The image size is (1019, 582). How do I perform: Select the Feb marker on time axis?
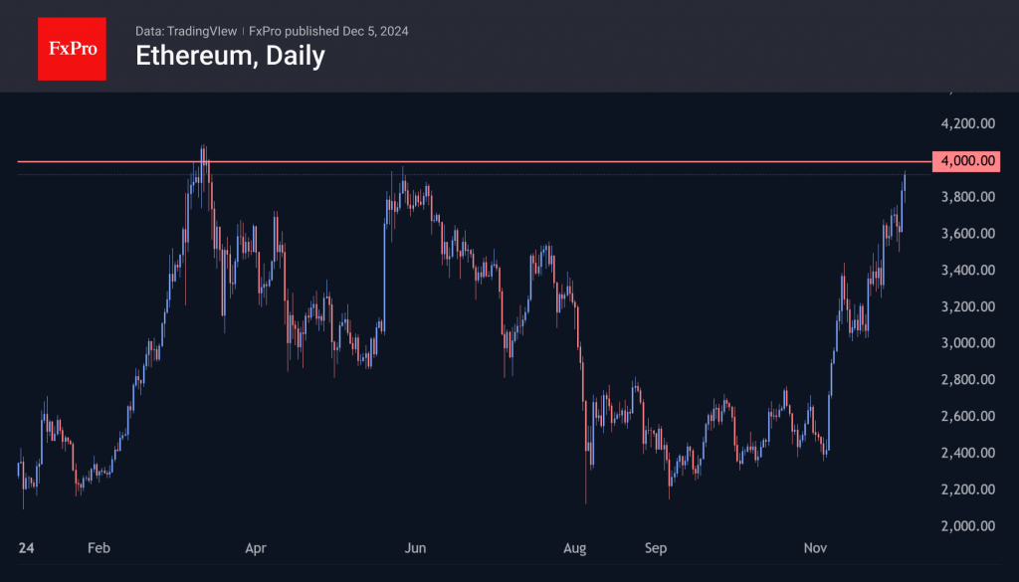point(97,548)
